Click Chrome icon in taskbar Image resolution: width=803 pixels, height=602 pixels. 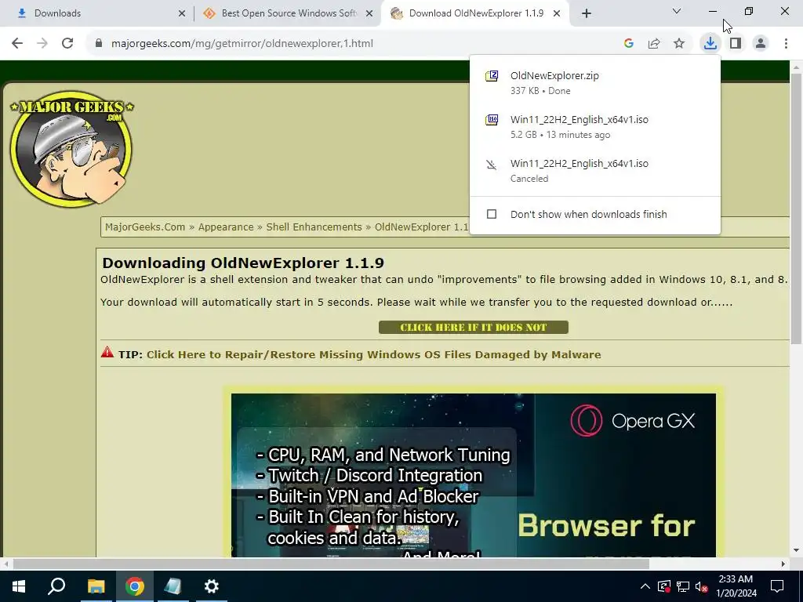coord(135,586)
